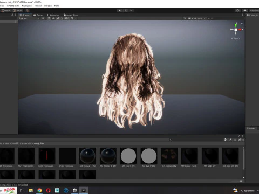
Task: Click the Materials breadcrumb folder
Action: click(26, 143)
